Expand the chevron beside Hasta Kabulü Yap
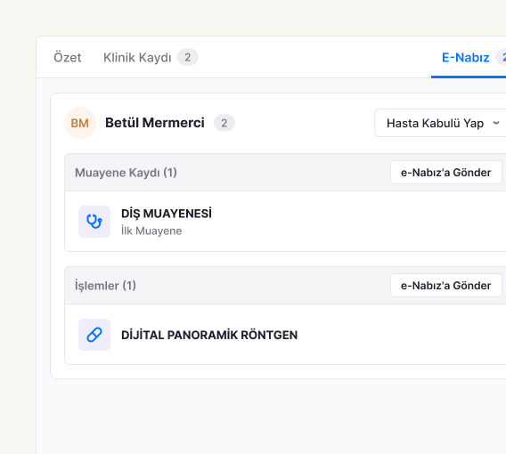 click(x=496, y=123)
